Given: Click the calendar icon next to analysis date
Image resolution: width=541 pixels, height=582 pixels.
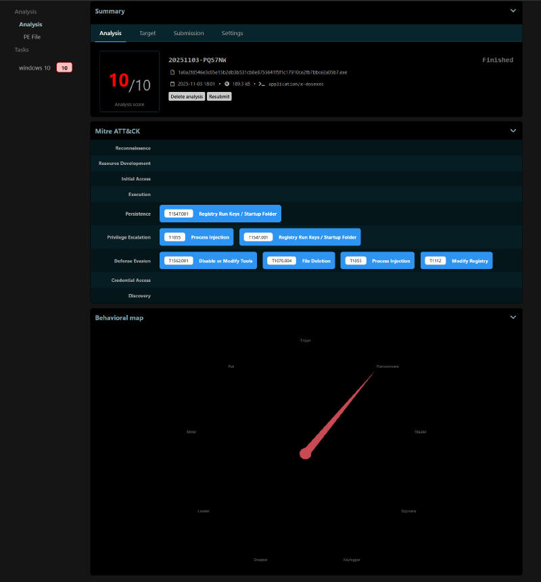Looking at the screenshot, I should point(172,84).
